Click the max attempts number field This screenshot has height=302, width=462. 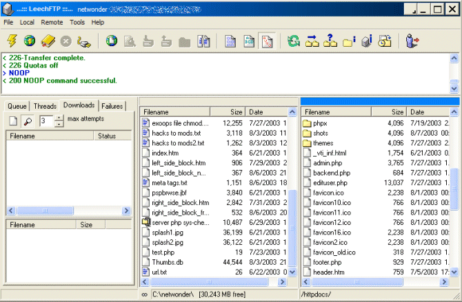point(45,121)
